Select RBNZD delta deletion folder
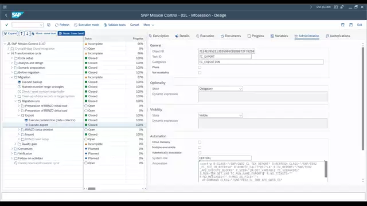Screen dimensions: 367x206 39,130
